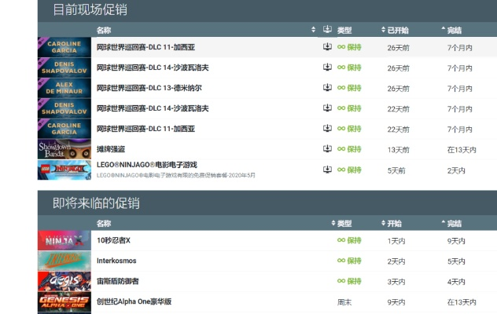Click install icon for LEGO NINJAGO 电影电子游戏

(x=327, y=170)
